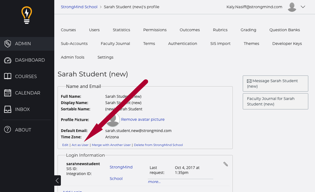Screen dimensions: 315x192
Task: Expand the account dropdown chevron
Action: [x=303, y=7]
